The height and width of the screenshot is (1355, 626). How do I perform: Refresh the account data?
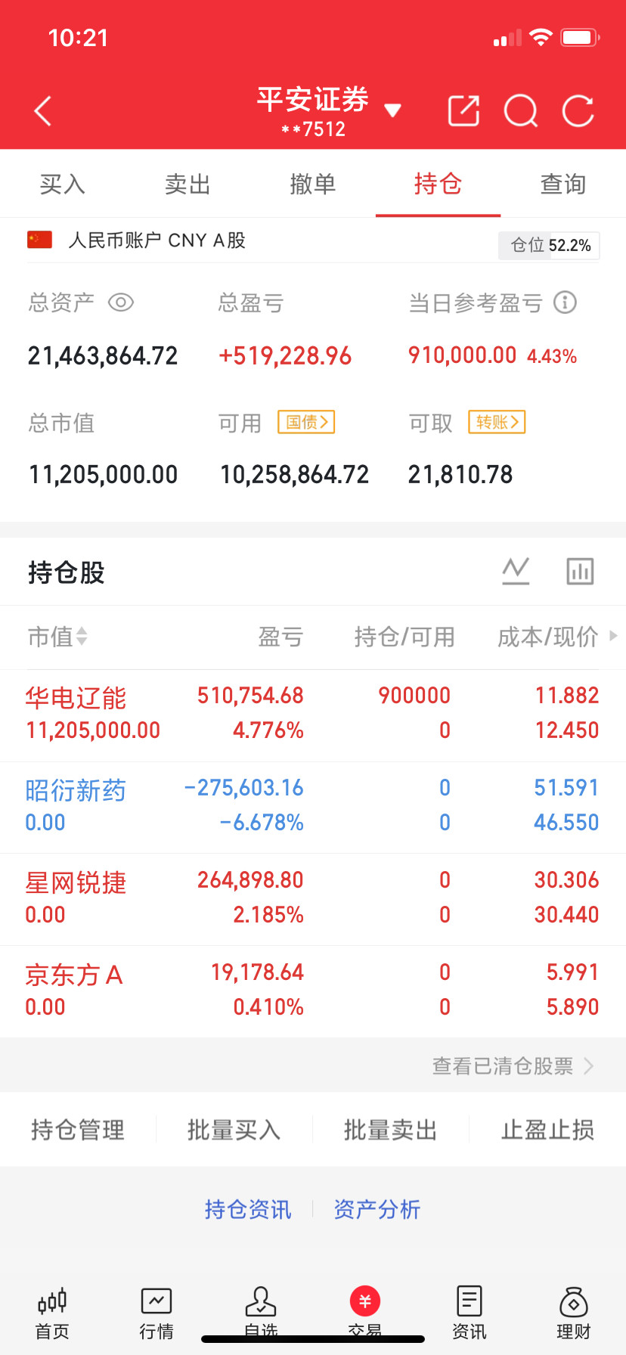(x=578, y=111)
